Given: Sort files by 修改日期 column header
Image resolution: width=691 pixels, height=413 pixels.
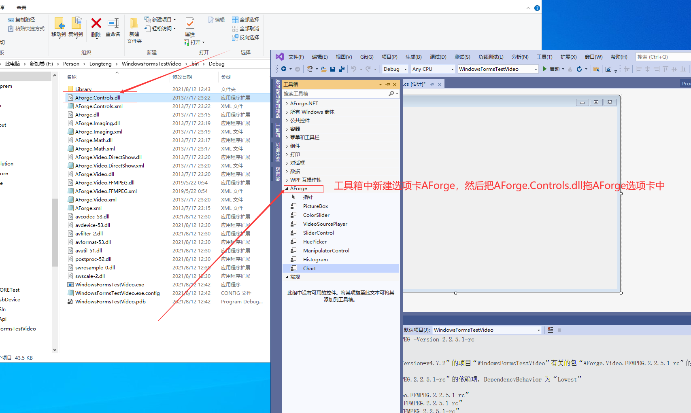Looking at the screenshot, I should pos(182,77).
